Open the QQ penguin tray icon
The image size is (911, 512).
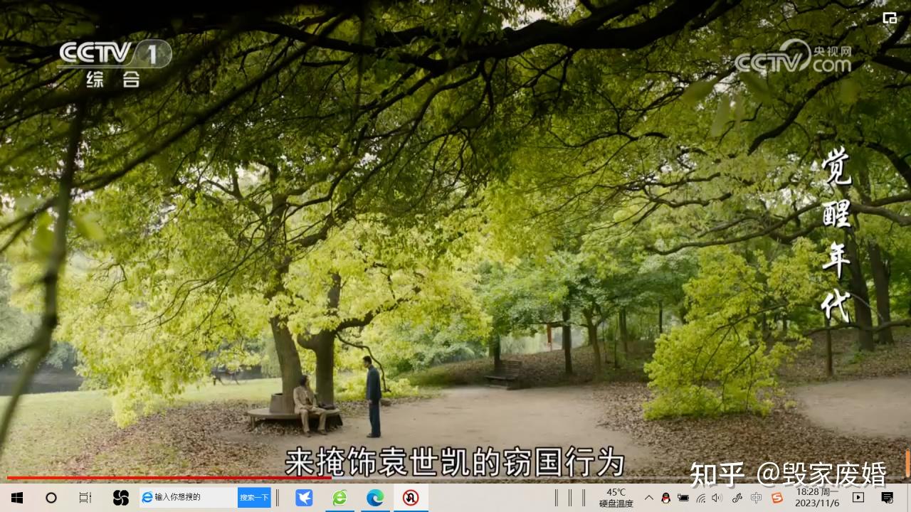[x=666, y=498]
